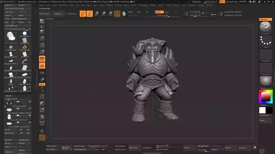Open the Standard brush selector

point(266,28)
